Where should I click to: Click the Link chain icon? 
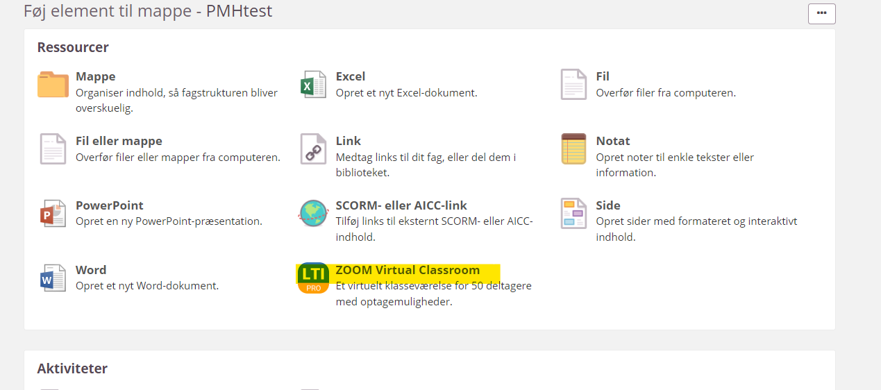[x=313, y=149]
